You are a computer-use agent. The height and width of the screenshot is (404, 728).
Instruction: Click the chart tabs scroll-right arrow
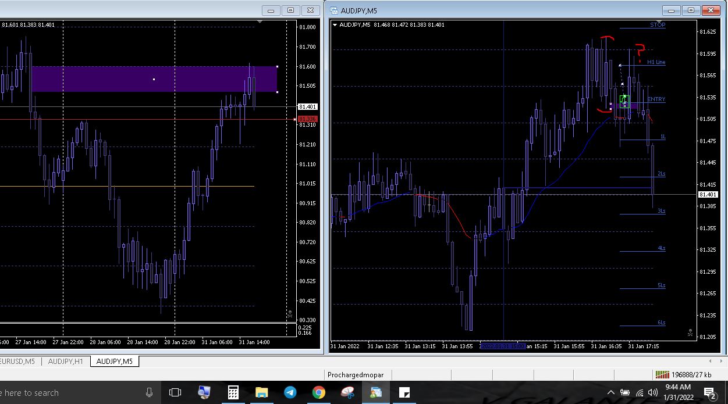[720, 361]
